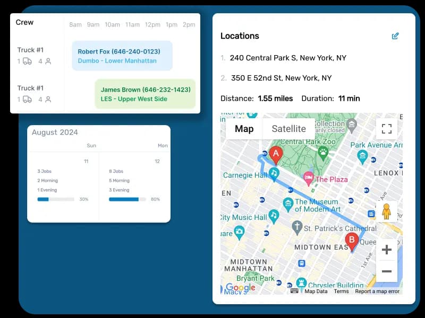Click the Park Avenue Armory museum marker
Screen dimensions: 425x318
(362, 157)
